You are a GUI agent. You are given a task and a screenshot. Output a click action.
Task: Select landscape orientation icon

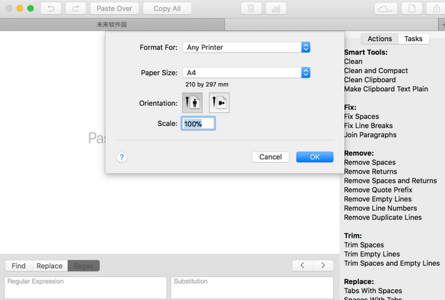pos(219,102)
